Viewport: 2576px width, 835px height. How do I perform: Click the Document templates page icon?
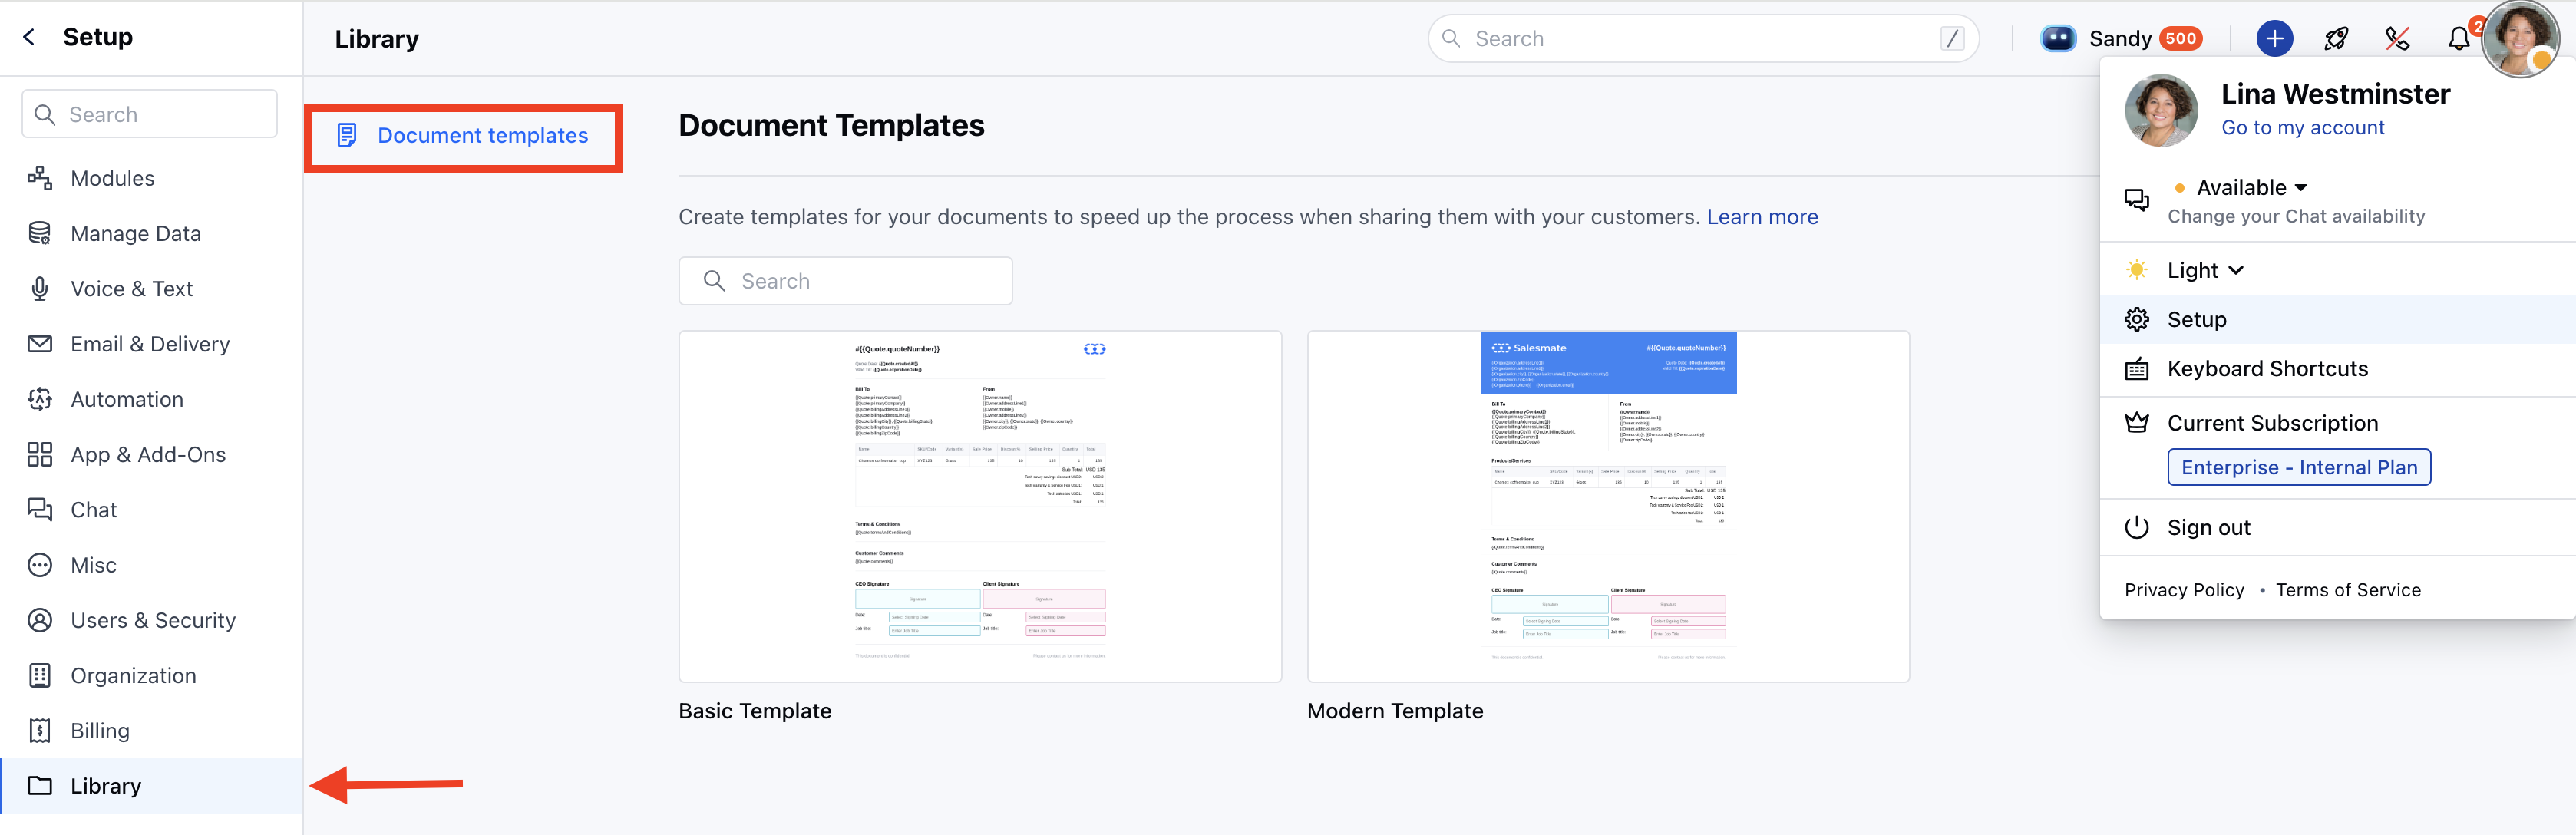click(x=347, y=136)
